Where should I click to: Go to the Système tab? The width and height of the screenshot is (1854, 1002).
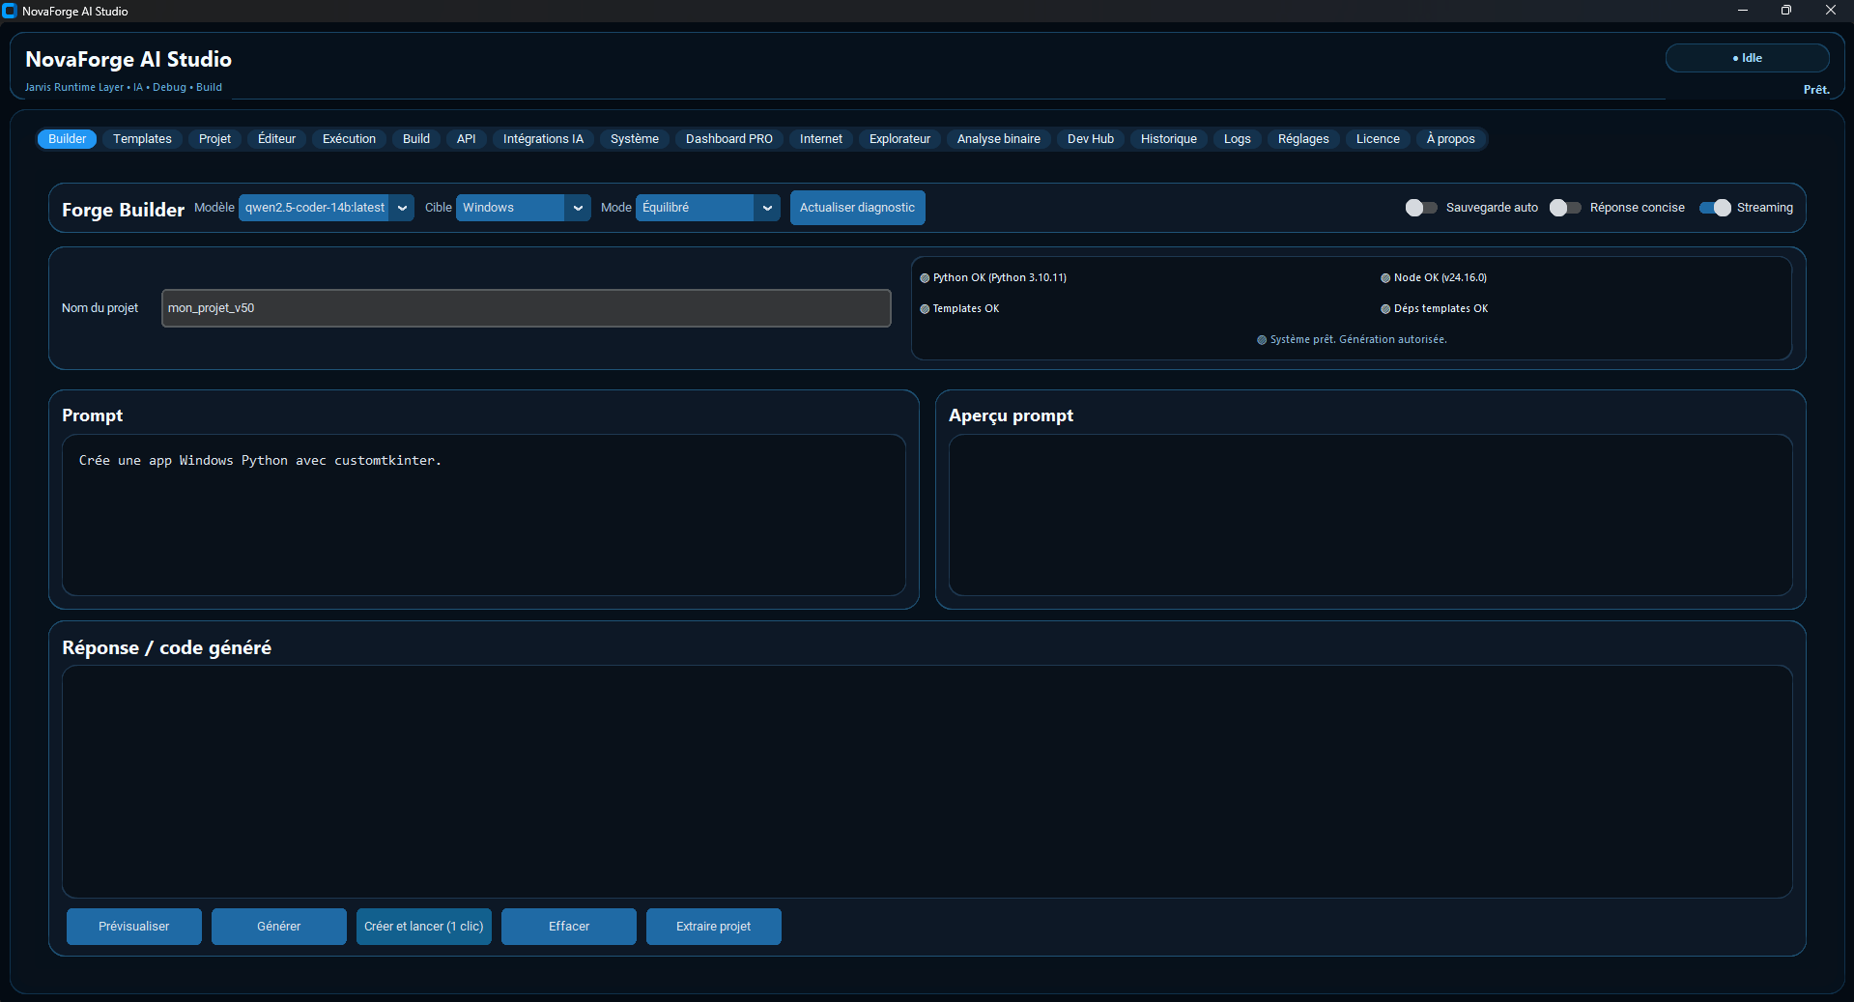(635, 139)
